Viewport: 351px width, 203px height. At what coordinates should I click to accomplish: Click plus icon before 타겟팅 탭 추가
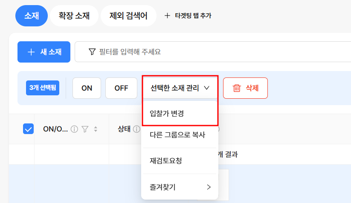click(167, 16)
